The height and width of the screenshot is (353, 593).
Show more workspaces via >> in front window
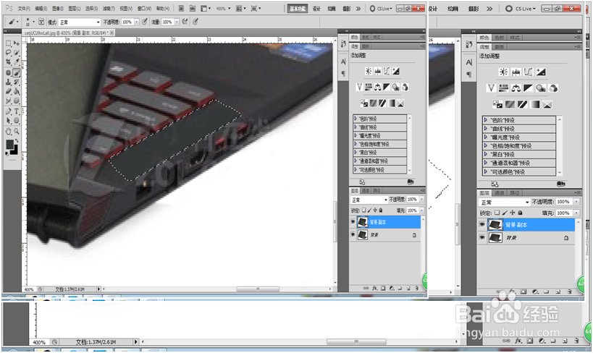coord(358,8)
